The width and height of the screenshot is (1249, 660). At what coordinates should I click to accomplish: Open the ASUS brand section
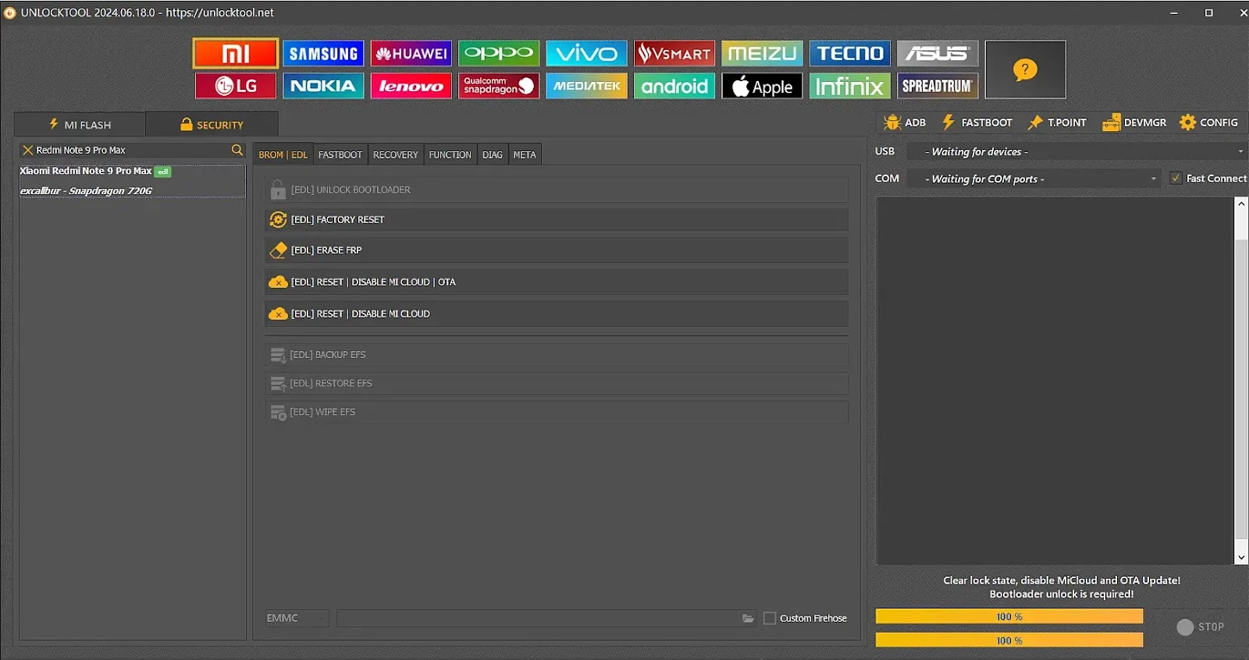938,53
